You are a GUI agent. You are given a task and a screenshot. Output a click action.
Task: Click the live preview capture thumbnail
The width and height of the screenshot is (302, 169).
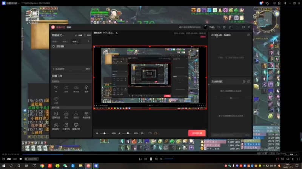pos(150,78)
